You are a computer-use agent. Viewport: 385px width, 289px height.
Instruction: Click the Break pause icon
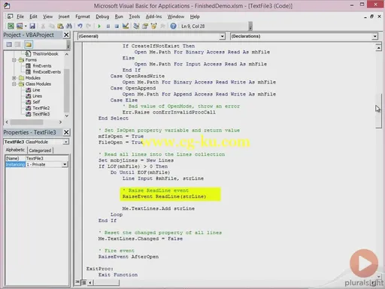(108, 26)
